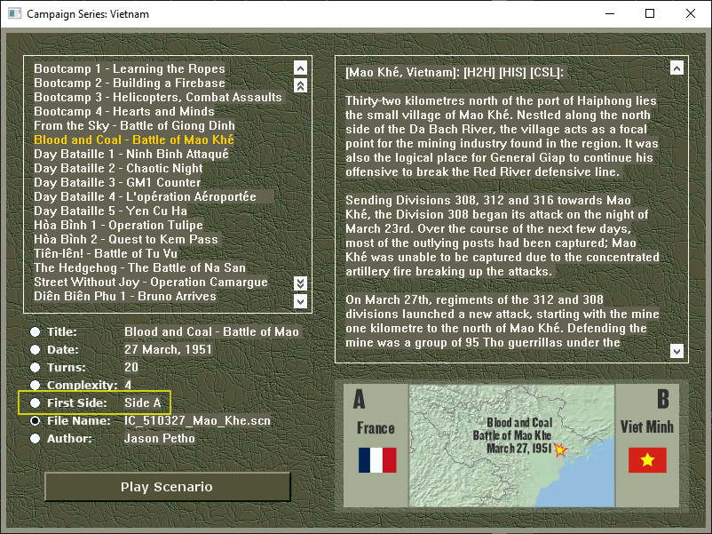This screenshot has width=712, height=534.
Task: Click the file name IC_510327_Mao_Khe.scn
Action: click(x=197, y=421)
